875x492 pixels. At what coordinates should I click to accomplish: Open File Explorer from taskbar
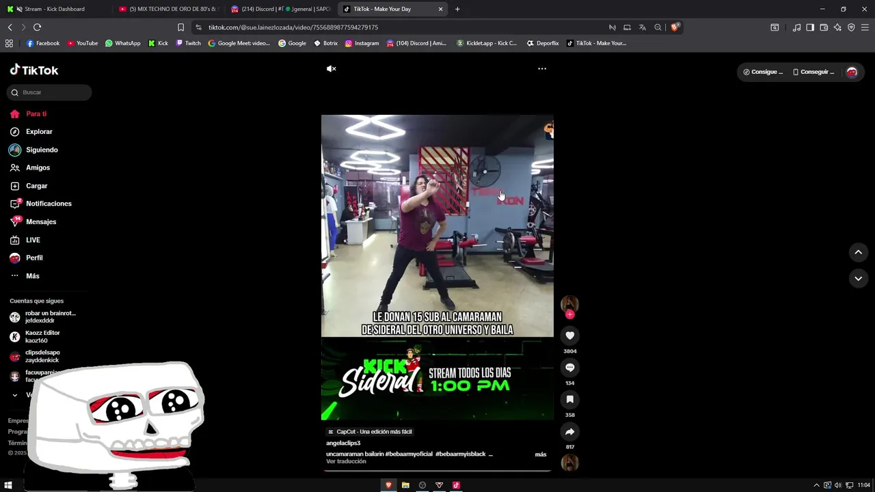pos(405,485)
